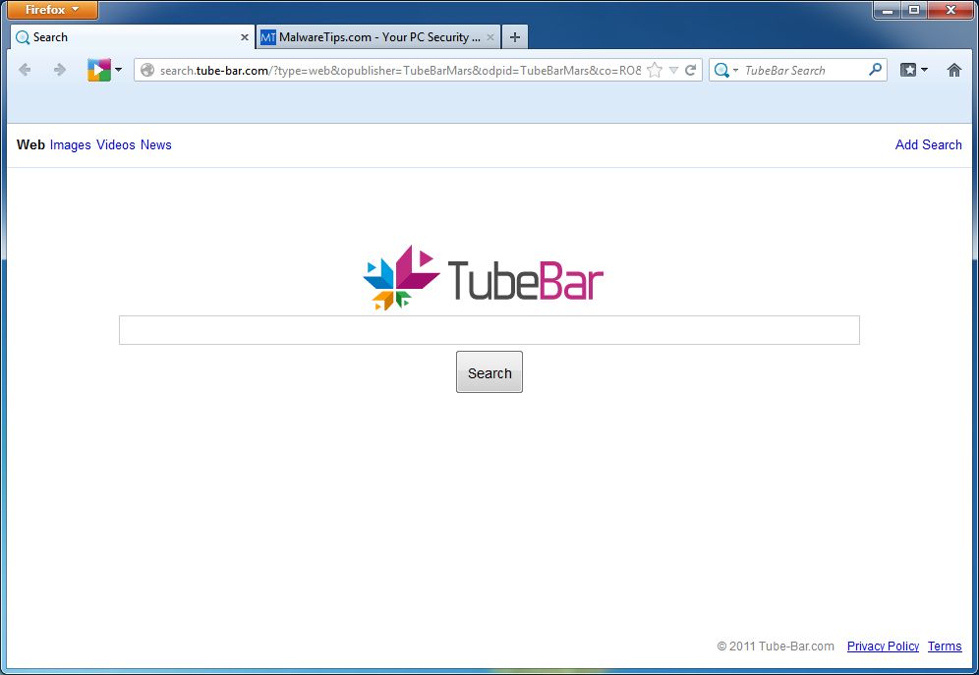The width and height of the screenshot is (979, 675).
Task: Minimize the Firefox window
Action: coord(888,10)
